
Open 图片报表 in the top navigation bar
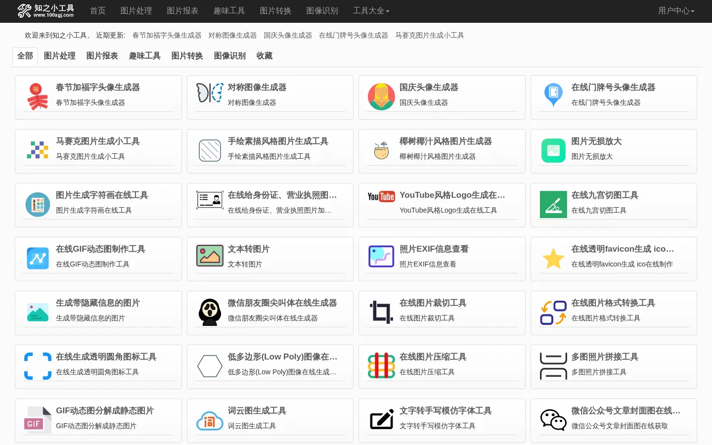click(x=182, y=11)
